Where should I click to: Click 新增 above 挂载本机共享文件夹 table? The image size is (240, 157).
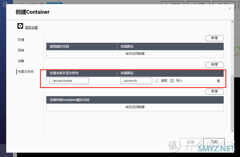214,65
